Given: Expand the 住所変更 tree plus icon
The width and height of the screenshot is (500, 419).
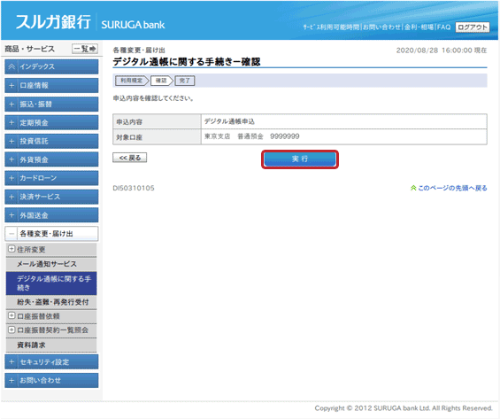Looking at the screenshot, I should pos(12,249).
